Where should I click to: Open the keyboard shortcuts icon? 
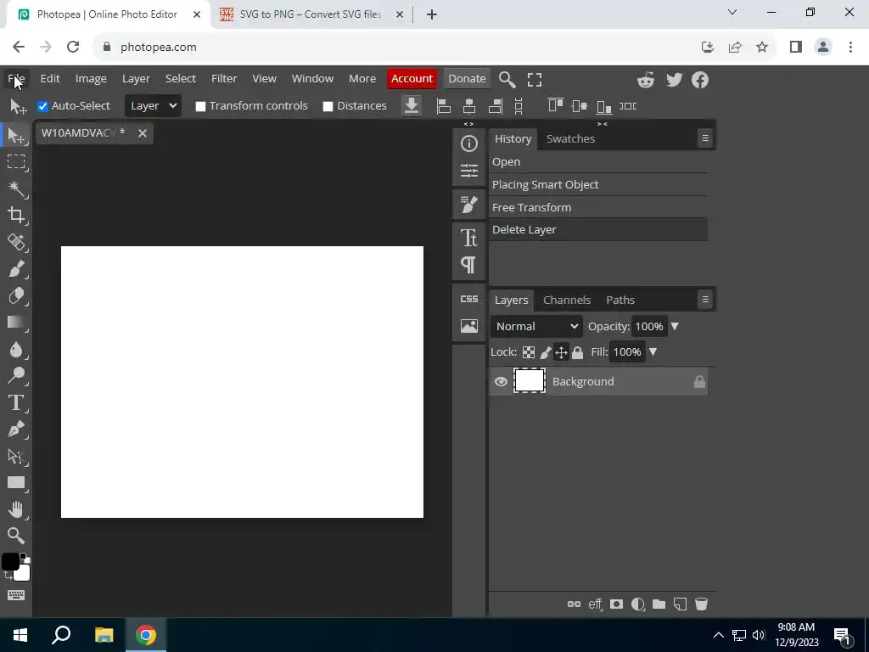coord(15,595)
